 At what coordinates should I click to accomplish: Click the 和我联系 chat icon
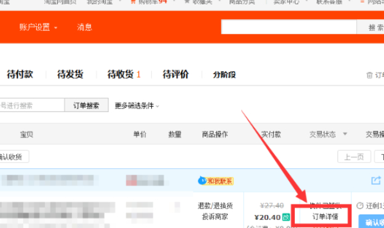[216, 181]
